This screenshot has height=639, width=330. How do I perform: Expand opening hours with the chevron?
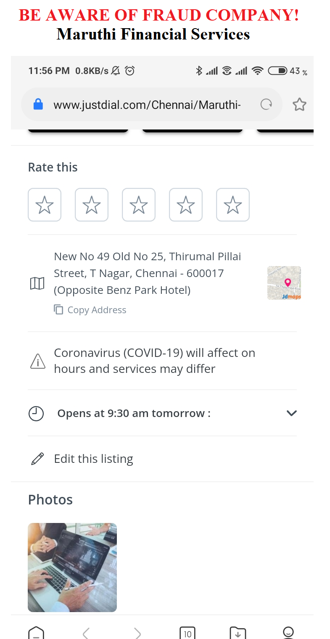point(291,413)
